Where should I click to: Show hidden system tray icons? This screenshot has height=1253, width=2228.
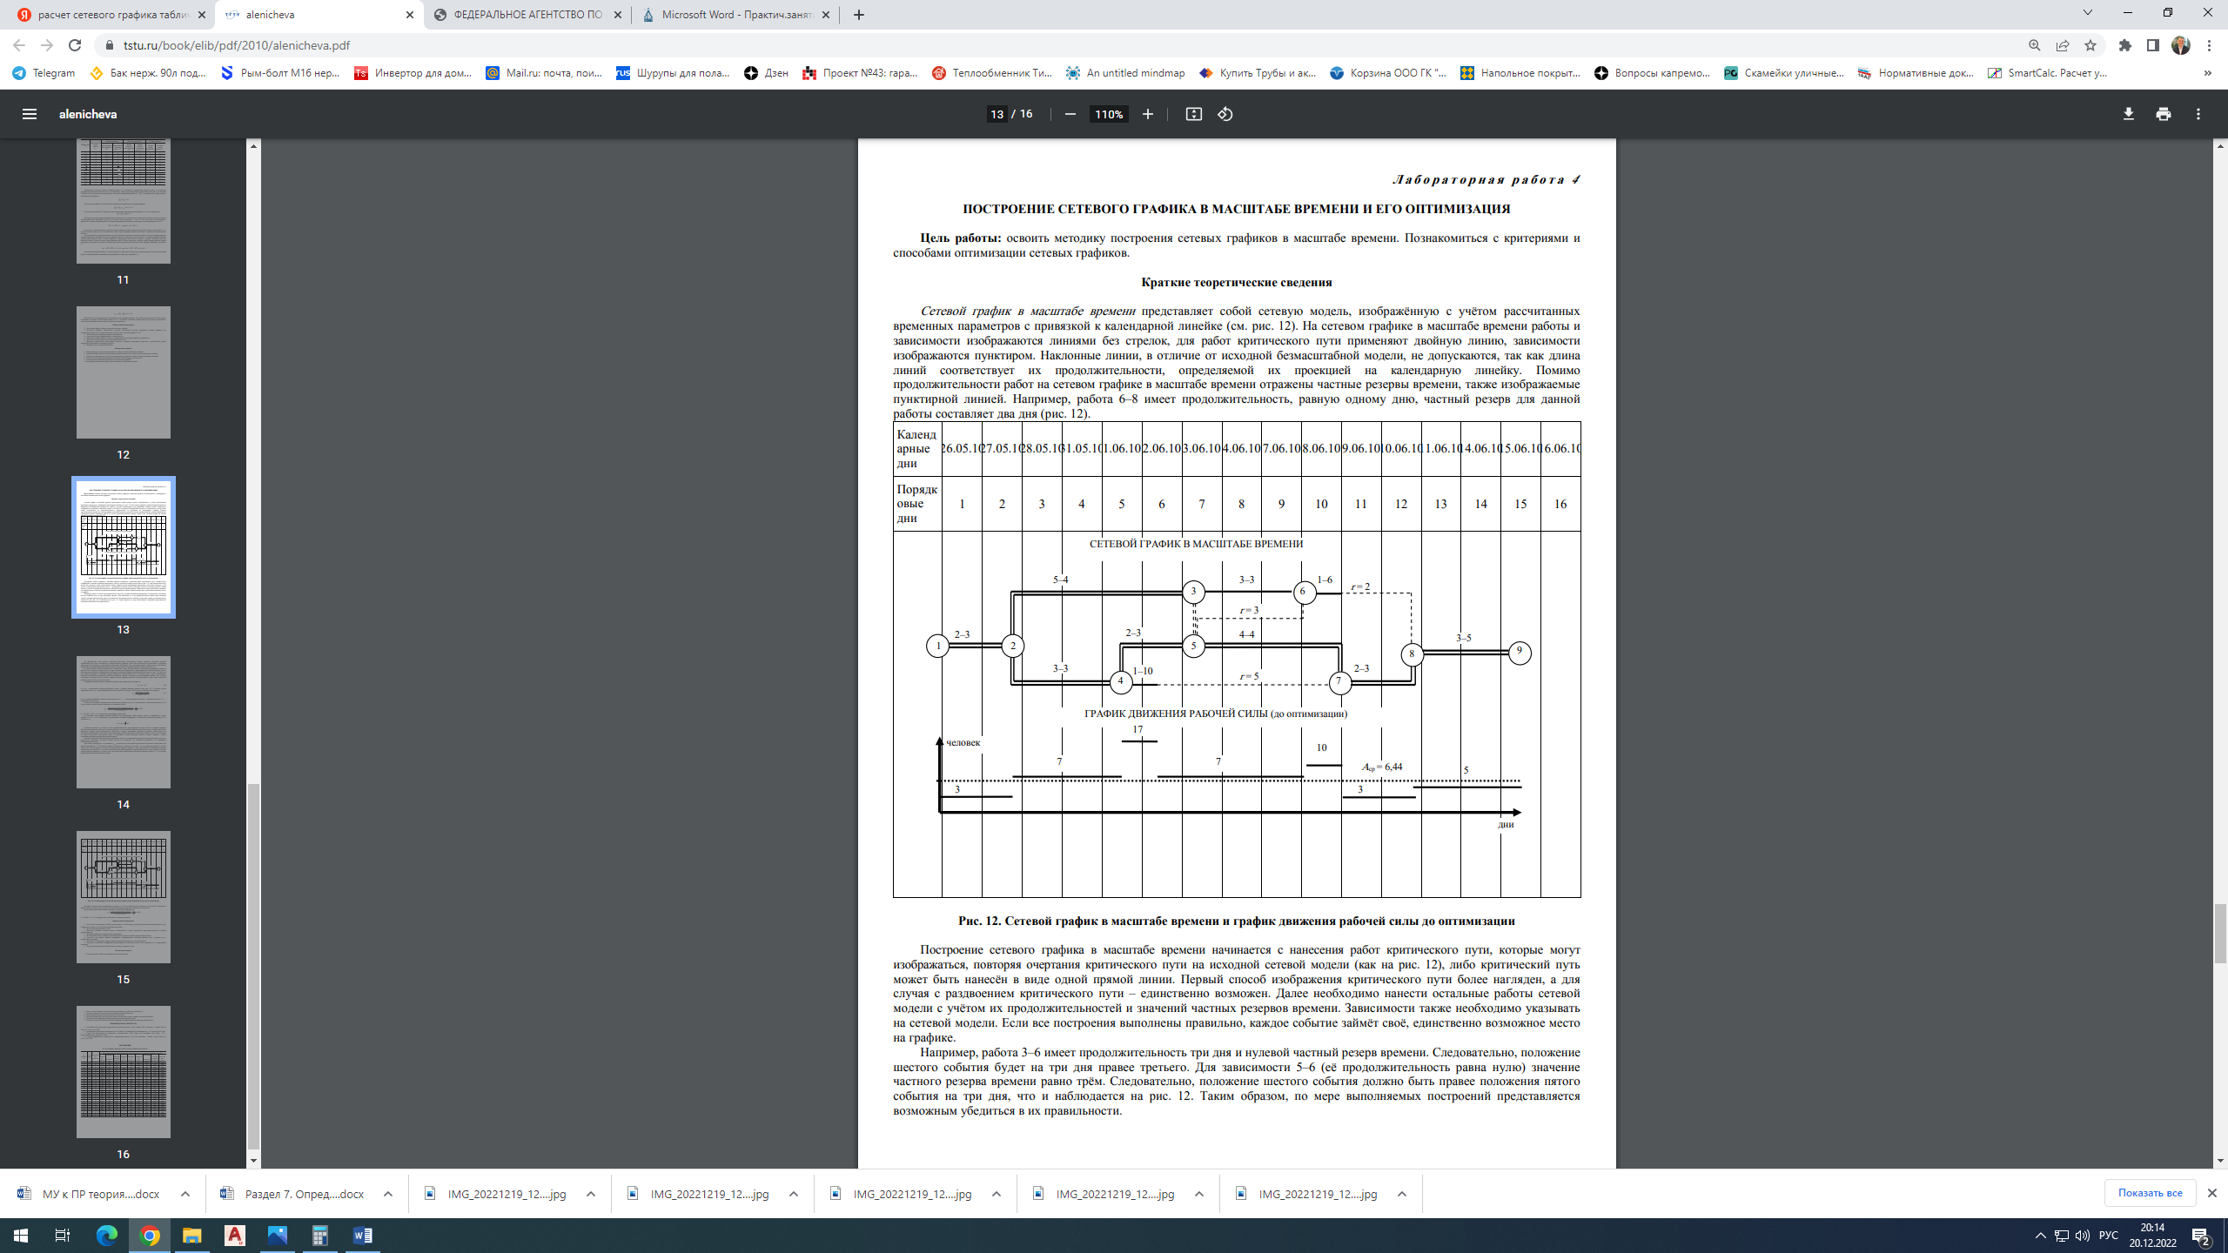[2041, 1236]
